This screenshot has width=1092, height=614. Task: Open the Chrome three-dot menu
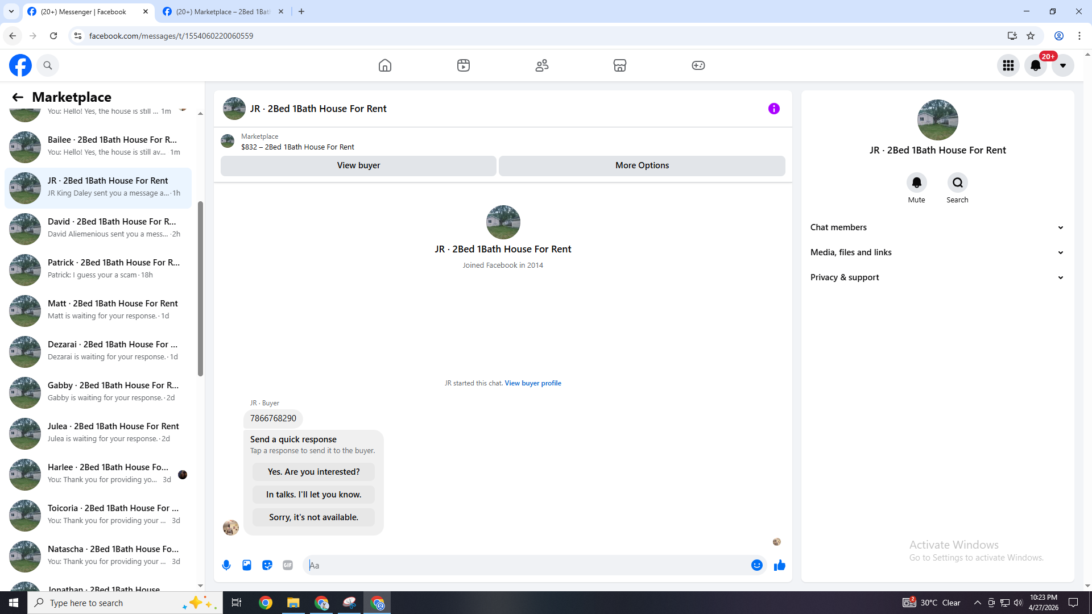pos(1079,36)
